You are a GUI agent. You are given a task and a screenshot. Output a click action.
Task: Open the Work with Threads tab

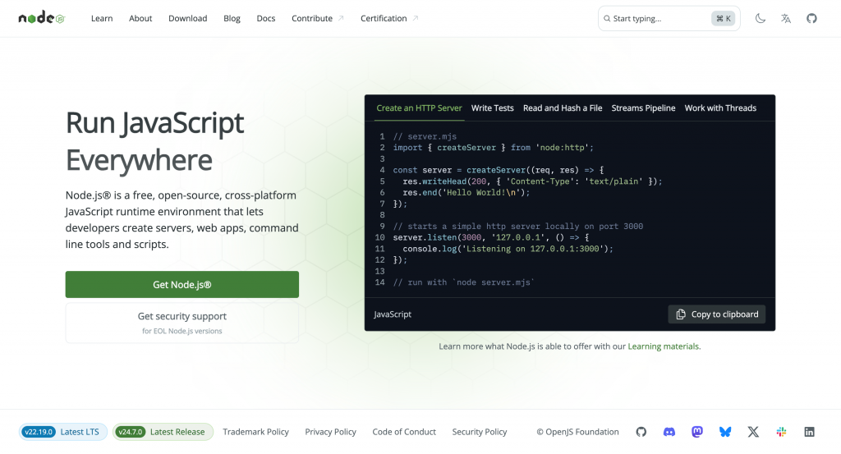pyautogui.click(x=720, y=108)
